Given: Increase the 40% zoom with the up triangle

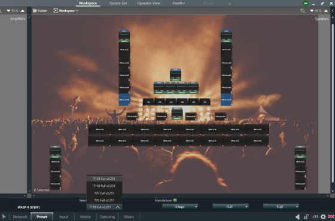Looking at the screenshot, I should click(326, 11).
